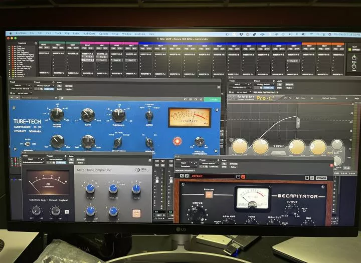Click the FabFilter Pro-C 2 Release knob

(x=318, y=147)
